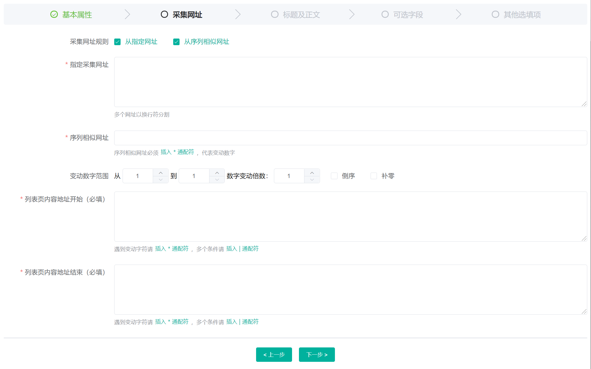The image size is (591, 369).
Task: Click the green check icon beside 基本属性
Action: [54, 14]
